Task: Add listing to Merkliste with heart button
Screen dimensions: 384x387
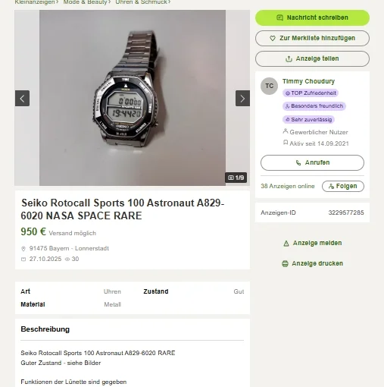Action: click(x=312, y=38)
